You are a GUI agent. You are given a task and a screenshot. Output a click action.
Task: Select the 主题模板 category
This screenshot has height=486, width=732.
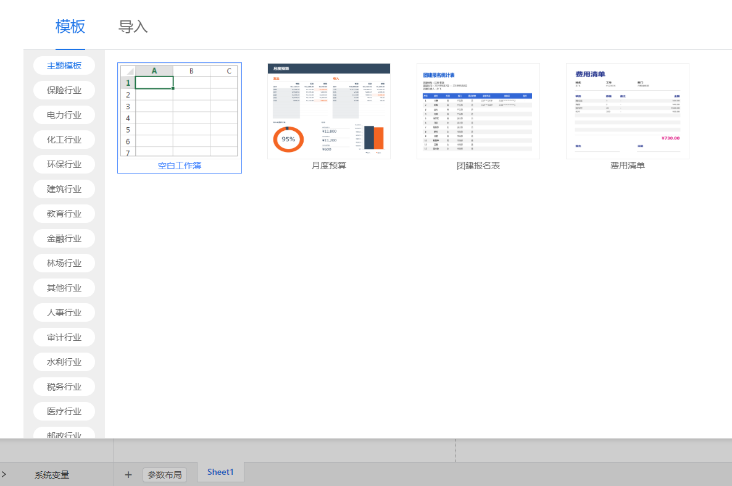pos(64,65)
